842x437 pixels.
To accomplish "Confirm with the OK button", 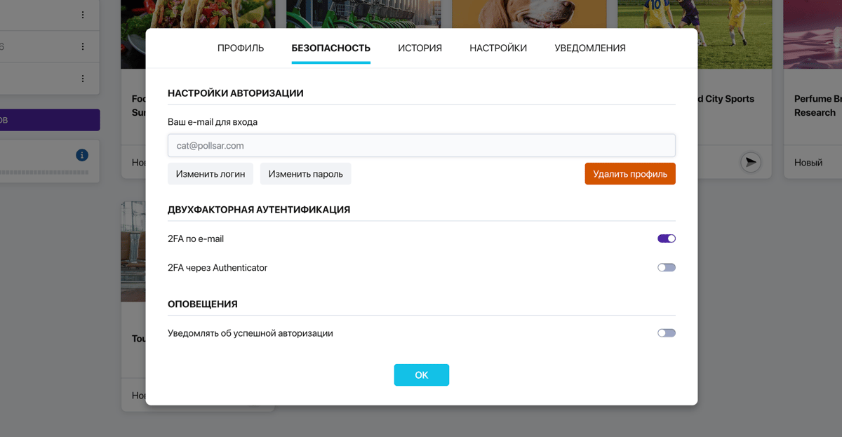I will coord(422,375).
